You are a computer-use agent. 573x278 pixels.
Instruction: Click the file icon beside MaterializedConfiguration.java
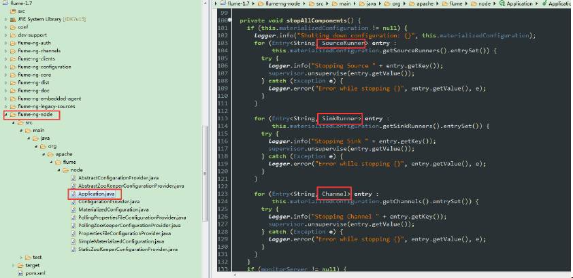pos(73,209)
